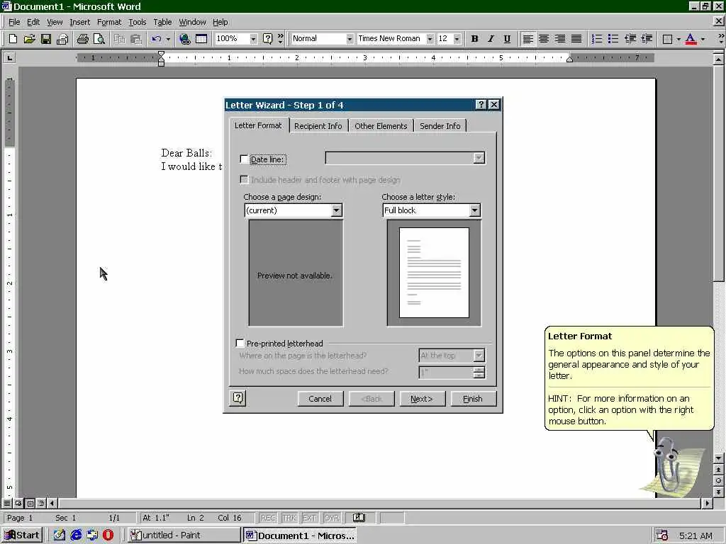Viewport: 726px width, 544px height.
Task: Click the letter style preview thumbnail
Action: (434, 273)
